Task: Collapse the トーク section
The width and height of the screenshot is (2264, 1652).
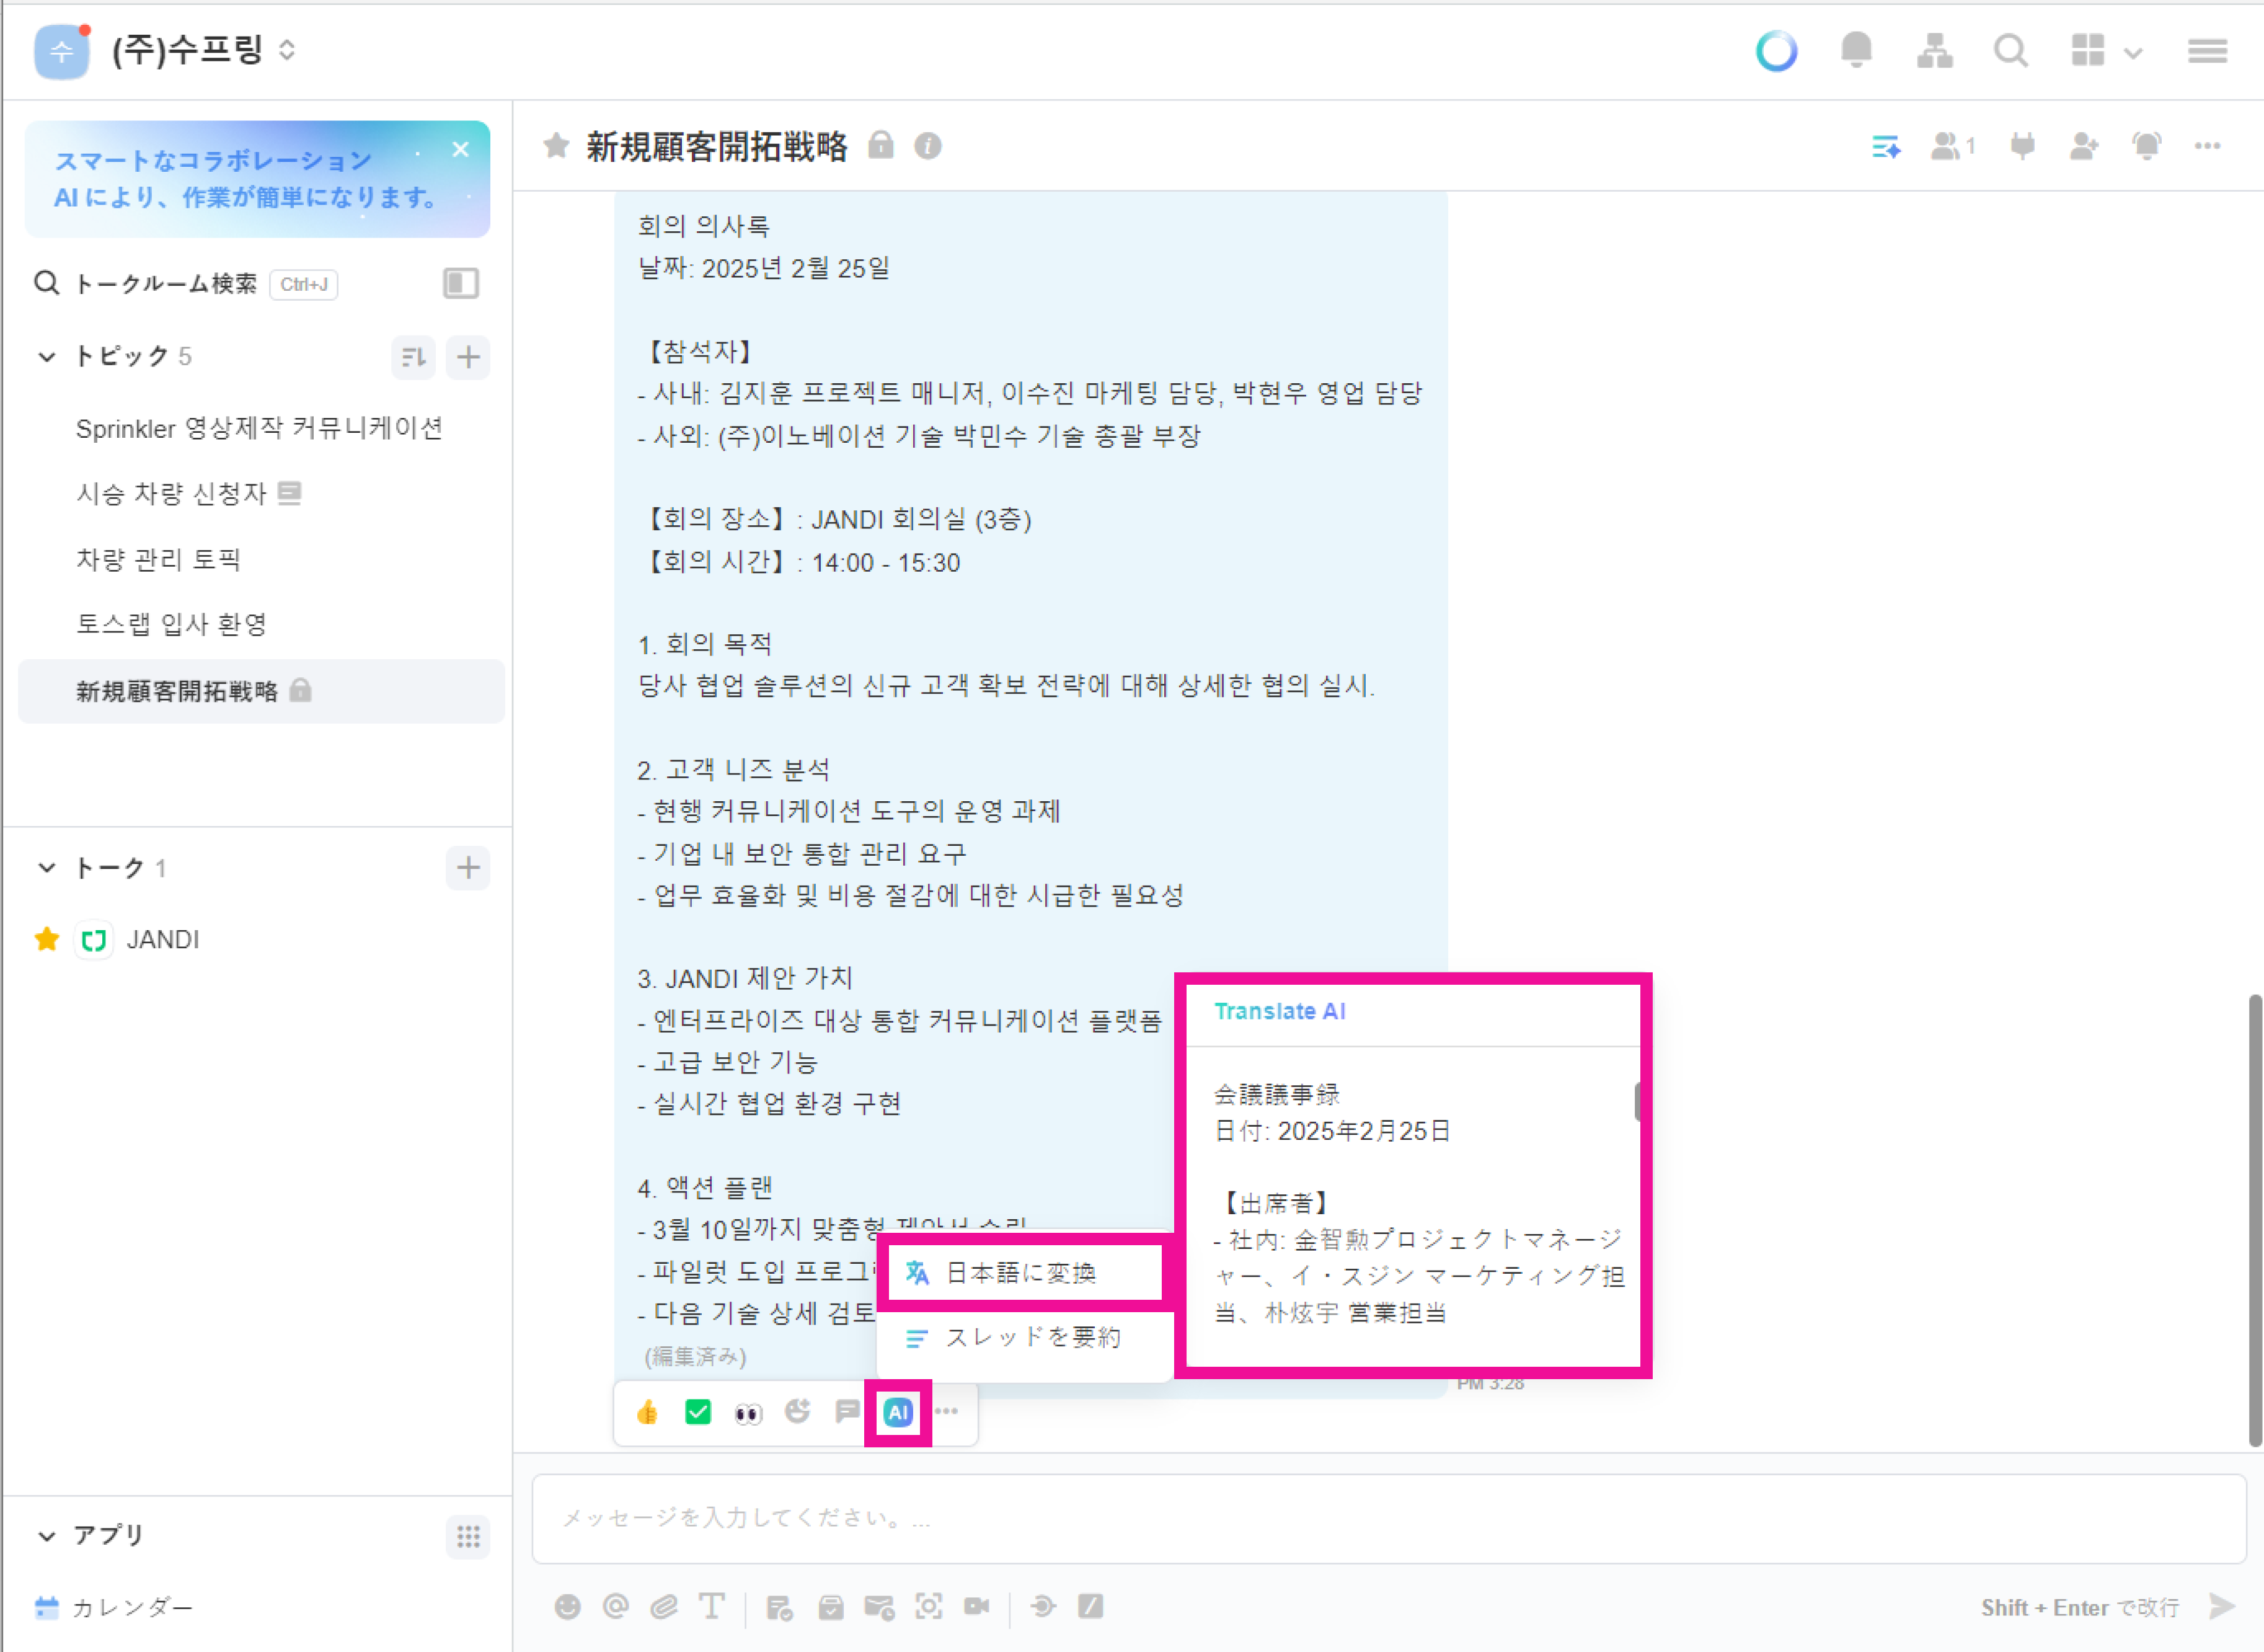Action: (46, 867)
